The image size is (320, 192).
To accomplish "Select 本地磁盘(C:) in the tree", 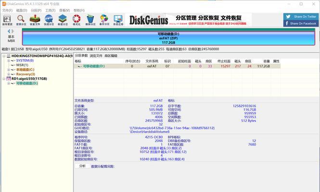I will [x=26, y=70].
